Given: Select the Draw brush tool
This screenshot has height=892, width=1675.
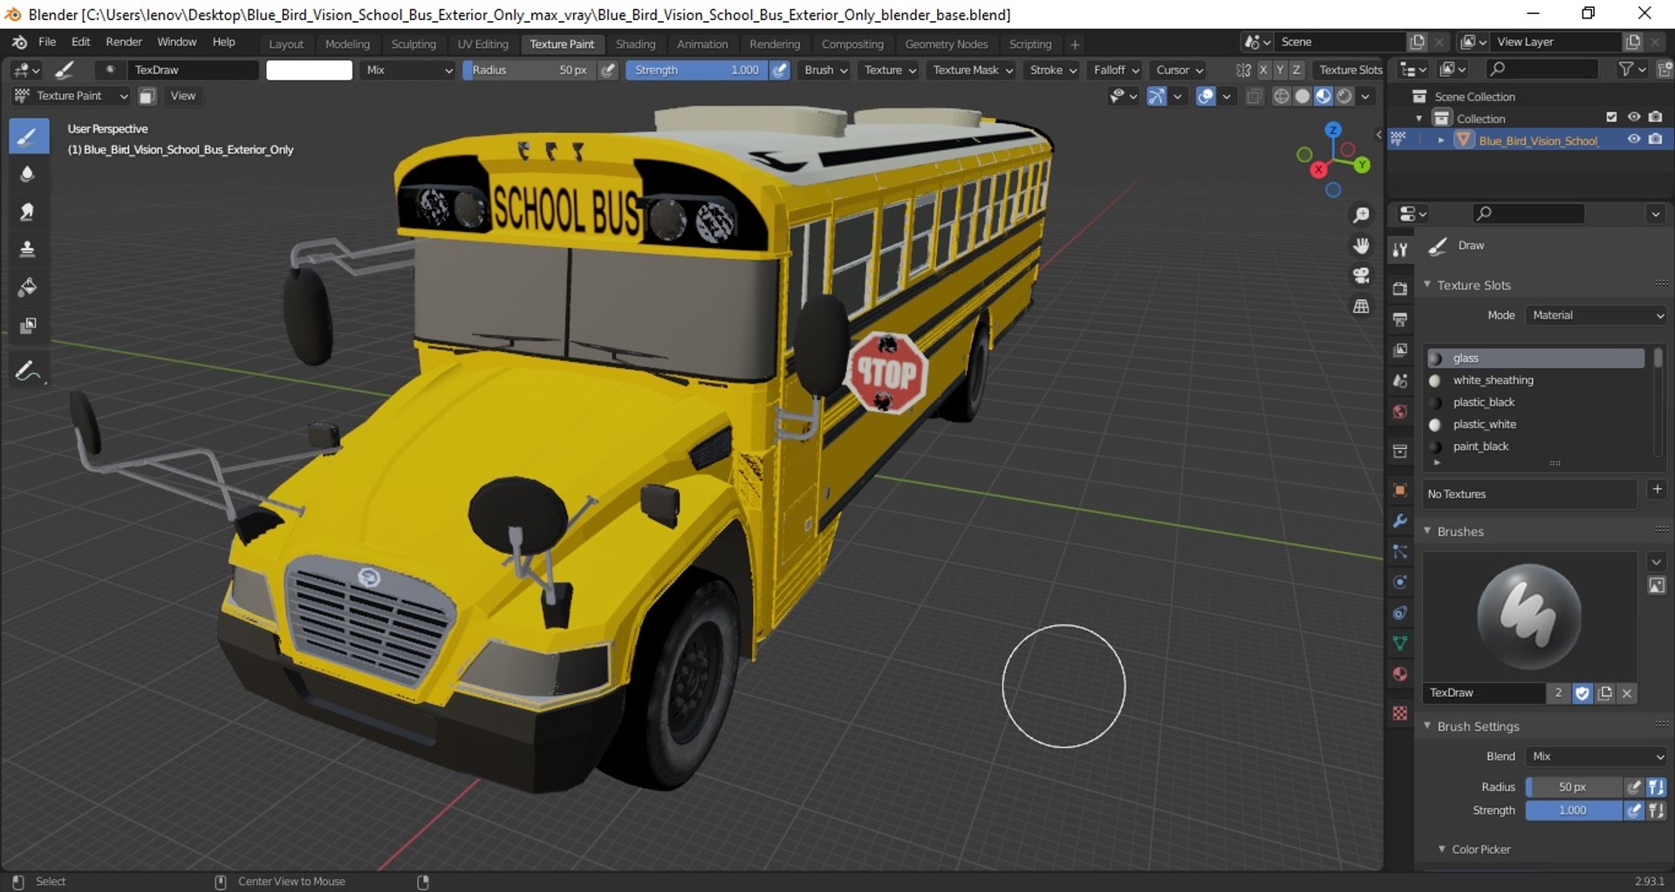Looking at the screenshot, I should pos(28,137).
